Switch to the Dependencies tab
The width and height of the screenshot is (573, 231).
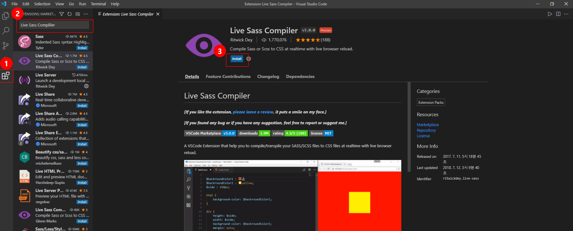coord(300,77)
